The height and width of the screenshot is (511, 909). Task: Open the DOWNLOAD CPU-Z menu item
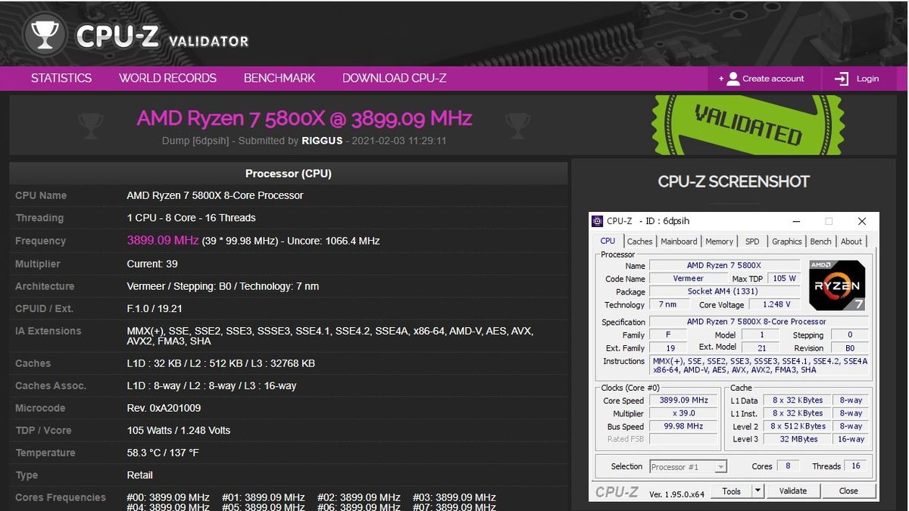[x=394, y=78]
